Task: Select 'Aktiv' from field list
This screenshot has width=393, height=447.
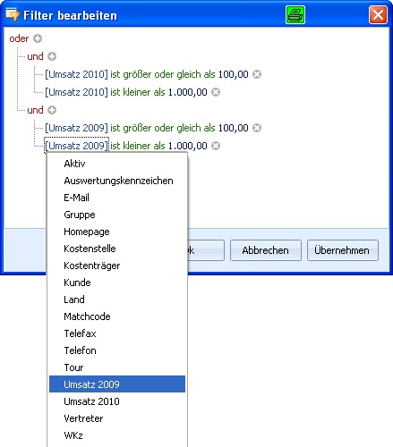Action: point(117,164)
